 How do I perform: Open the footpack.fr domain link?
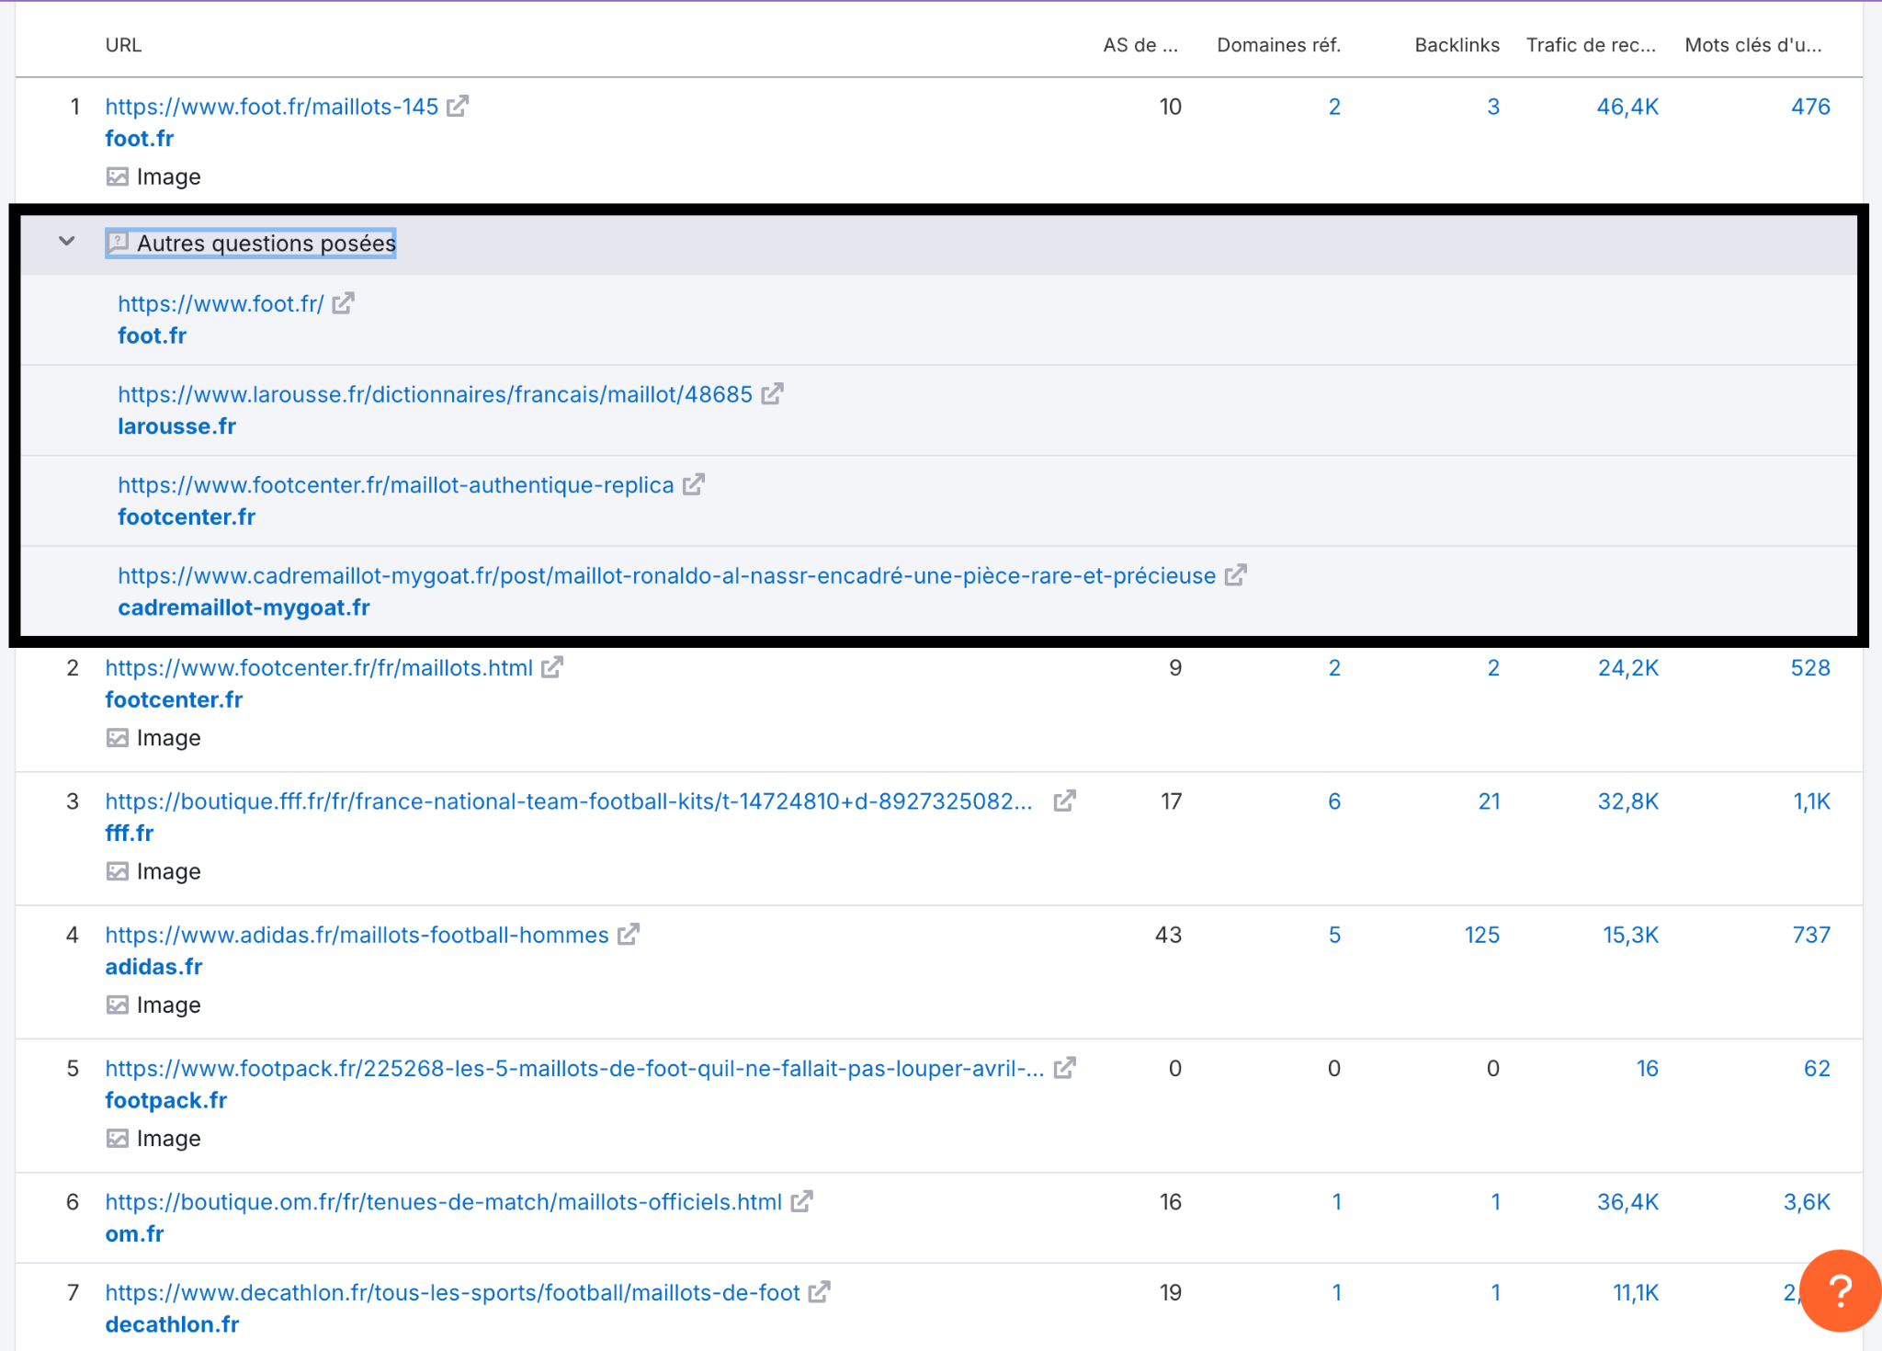(x=165, y=1100)
